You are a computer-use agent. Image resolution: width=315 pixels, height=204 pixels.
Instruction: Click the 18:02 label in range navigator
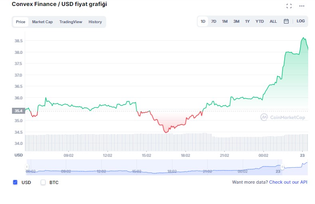[x=172, y=171]
